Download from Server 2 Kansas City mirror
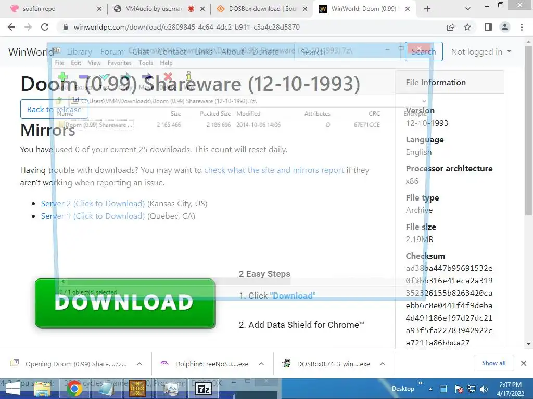This screenshot has height=399, width=533. [x=93, y=204]
